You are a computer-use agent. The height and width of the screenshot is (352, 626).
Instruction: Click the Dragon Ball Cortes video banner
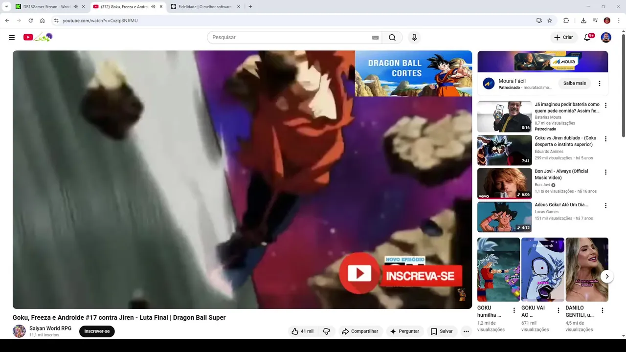[x=413, y=74]
